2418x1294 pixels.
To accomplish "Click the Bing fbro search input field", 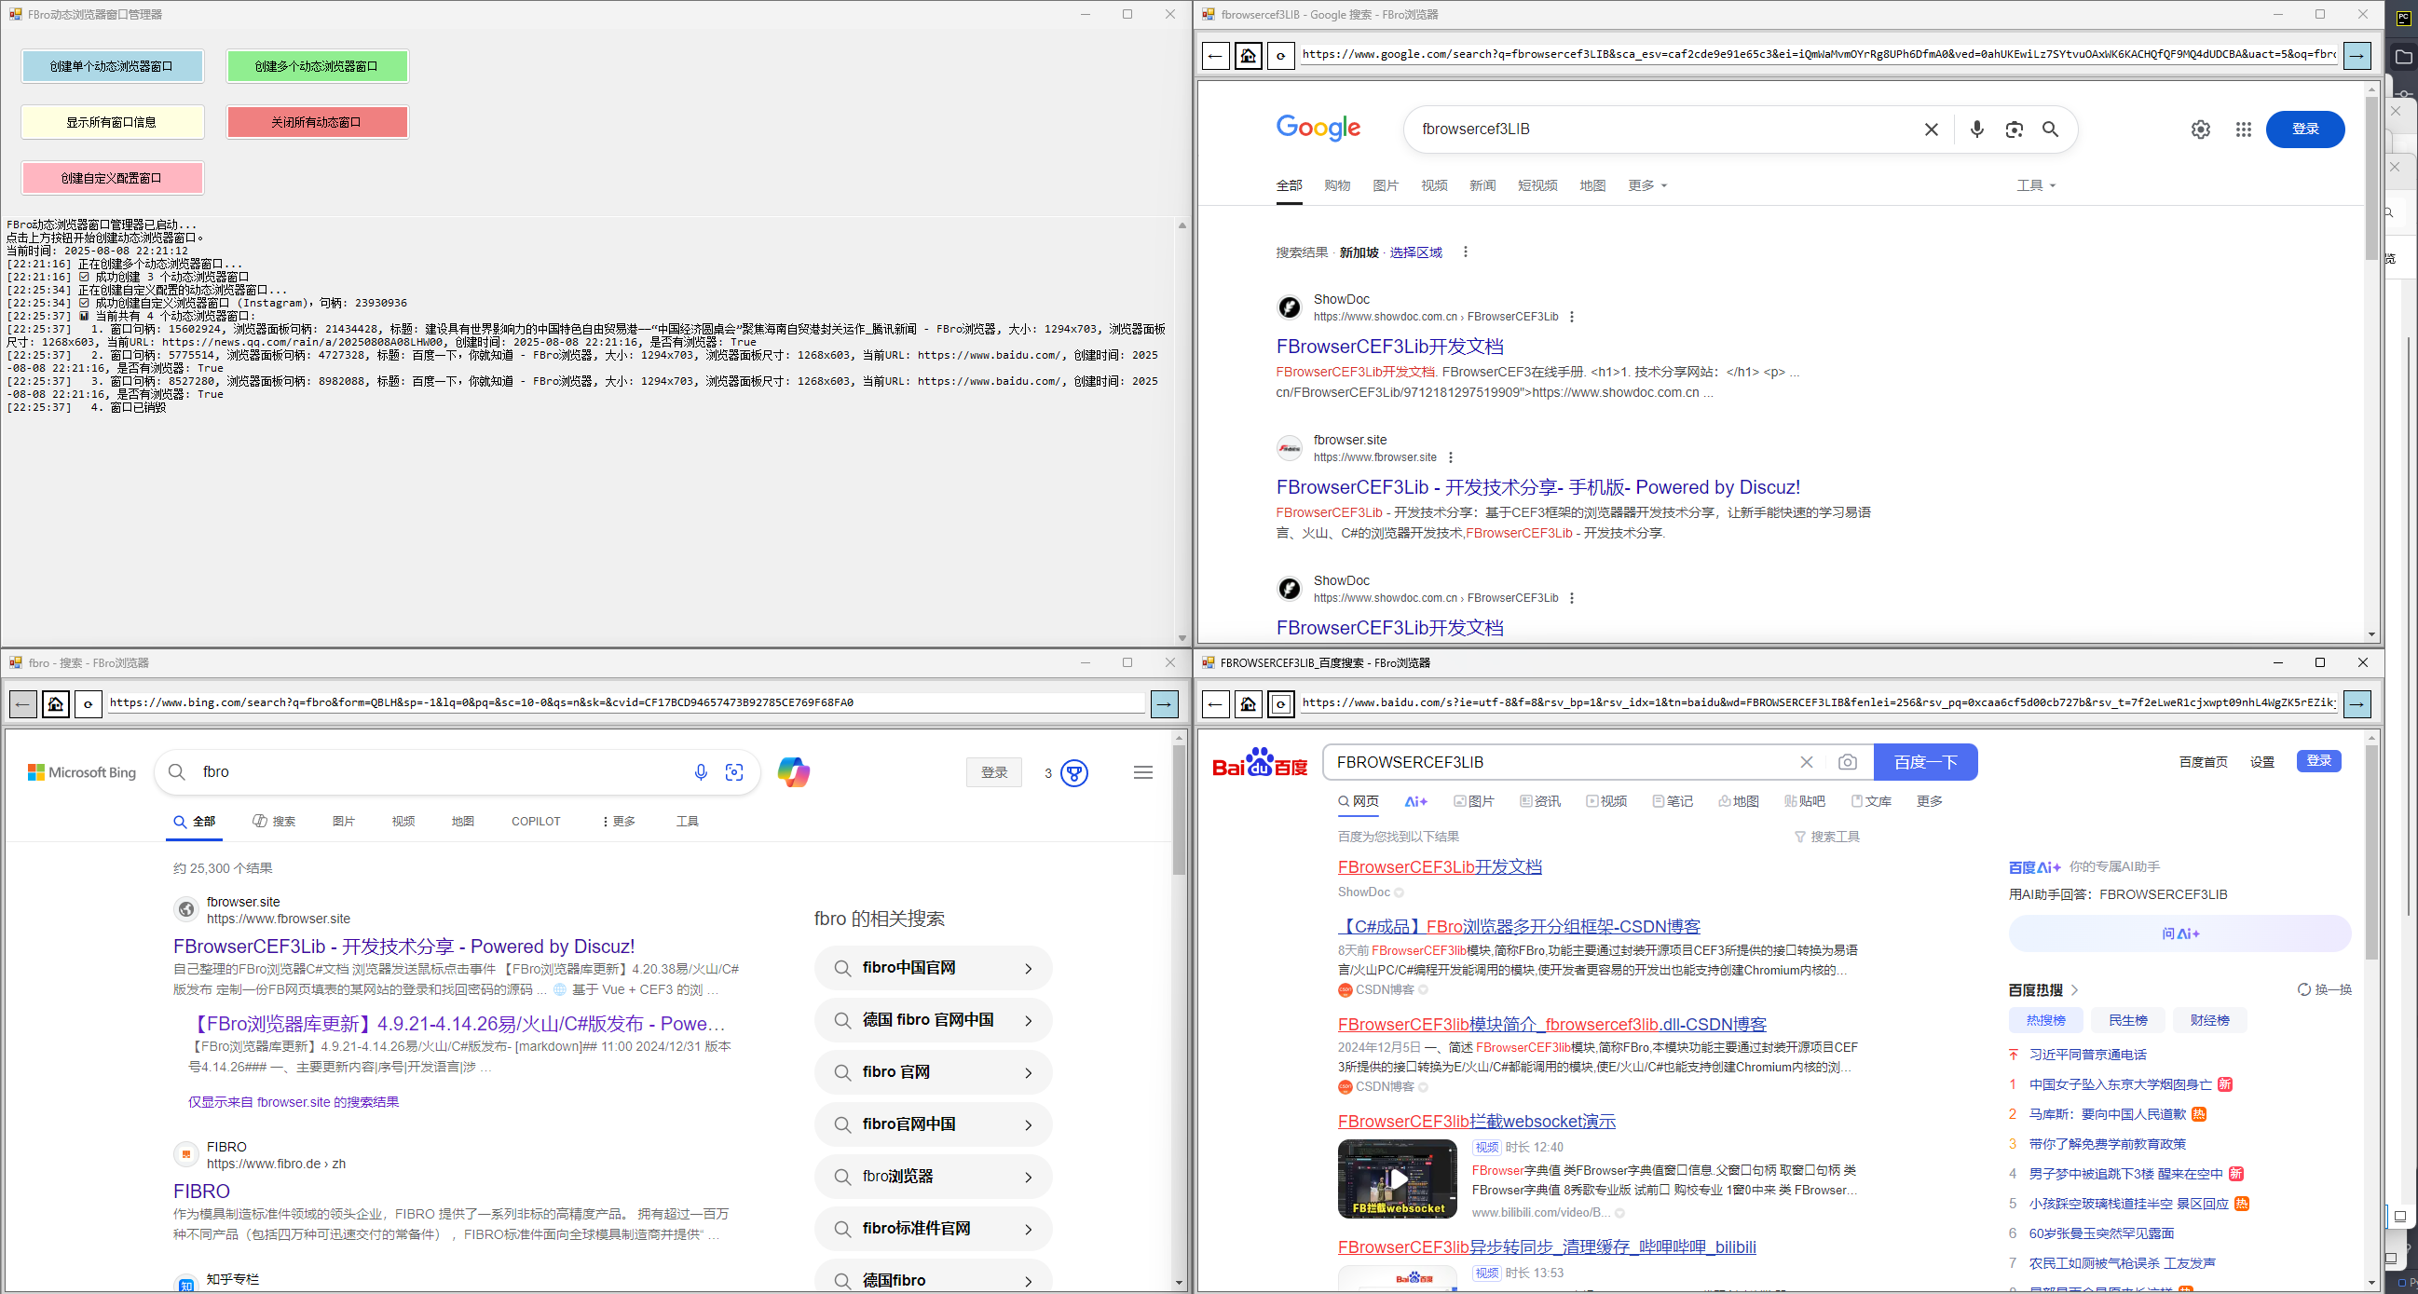I will pyautogui.click(x=436, y=772).
